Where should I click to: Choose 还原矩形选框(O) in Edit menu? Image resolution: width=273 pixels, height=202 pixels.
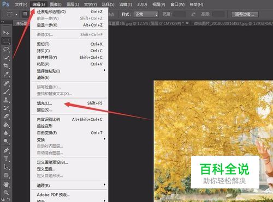click(x=69, y=12)
